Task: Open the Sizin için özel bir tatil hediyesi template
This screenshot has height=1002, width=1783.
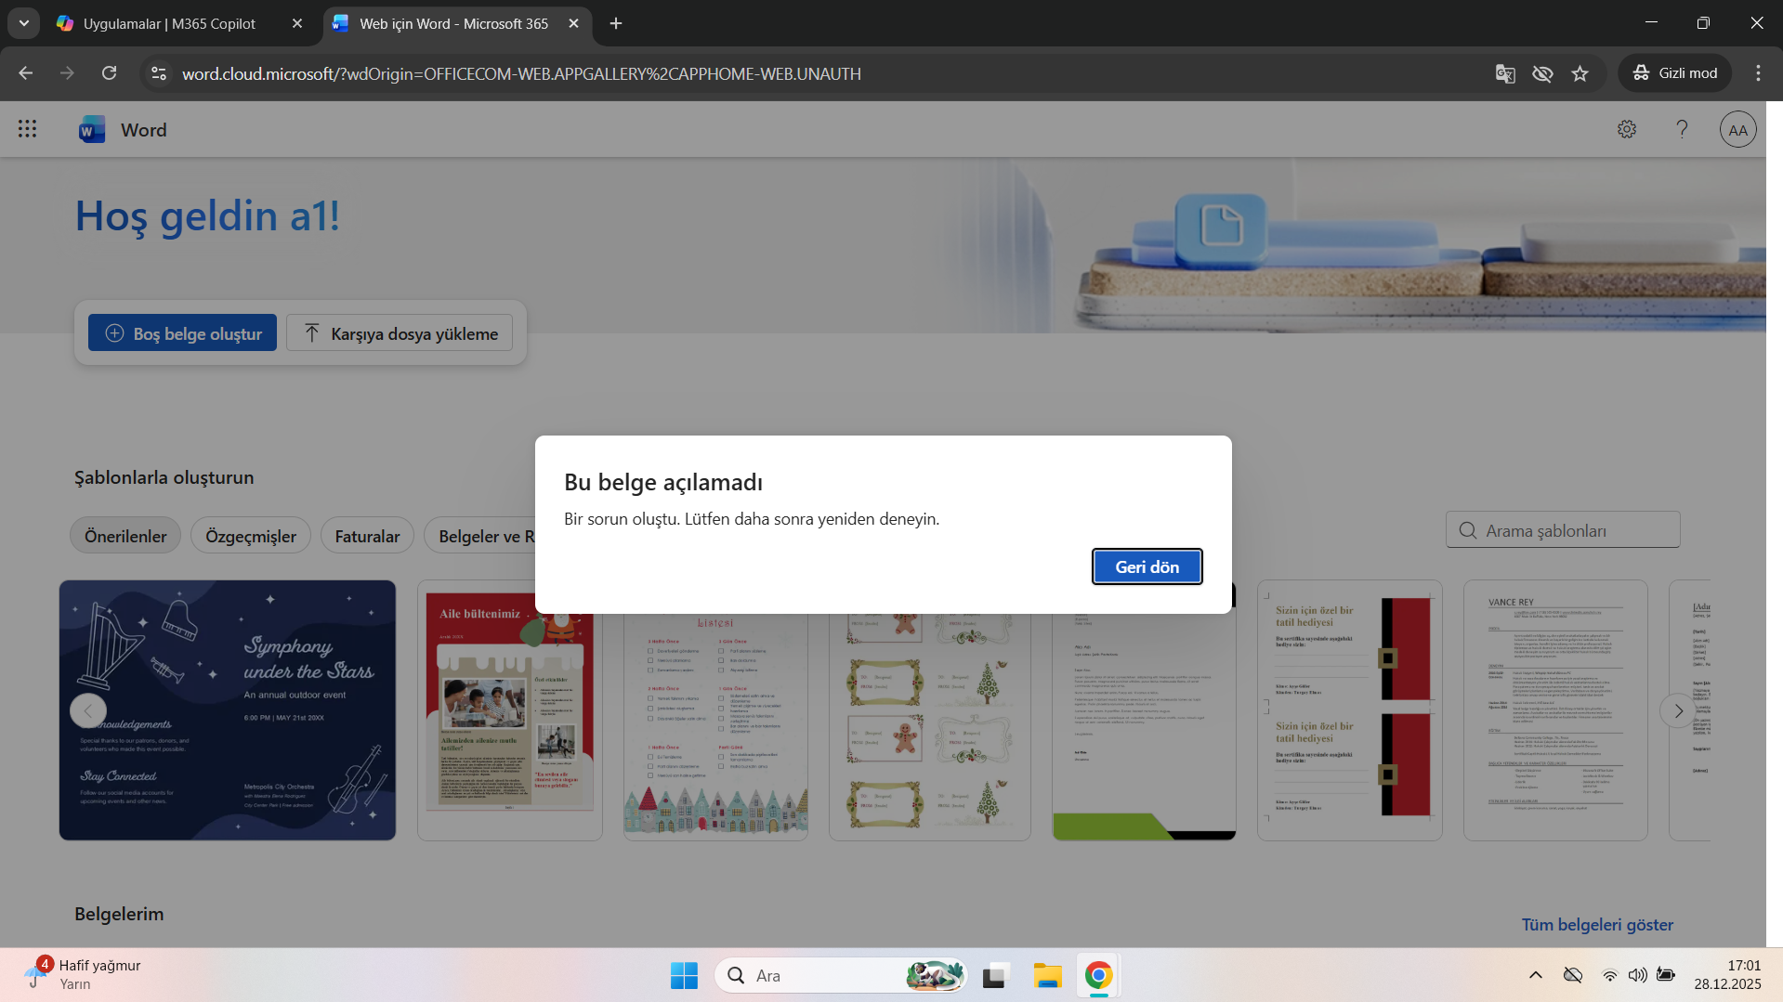Action: click(x=1350, y=710)
